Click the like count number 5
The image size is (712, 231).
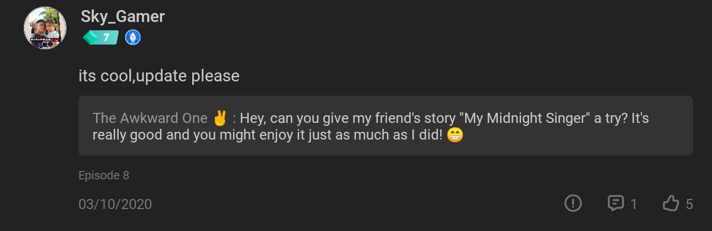click(x=689, y=204)
